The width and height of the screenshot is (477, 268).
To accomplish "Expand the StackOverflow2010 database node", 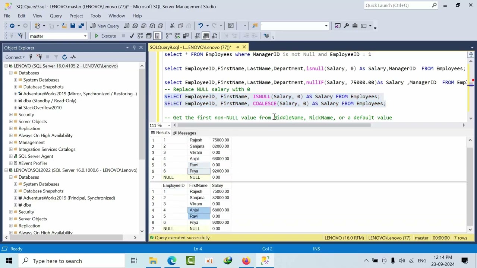I will (15, 108).
